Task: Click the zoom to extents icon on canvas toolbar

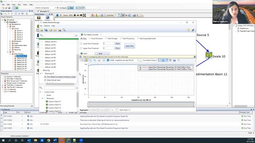Action: coord(84,15)
